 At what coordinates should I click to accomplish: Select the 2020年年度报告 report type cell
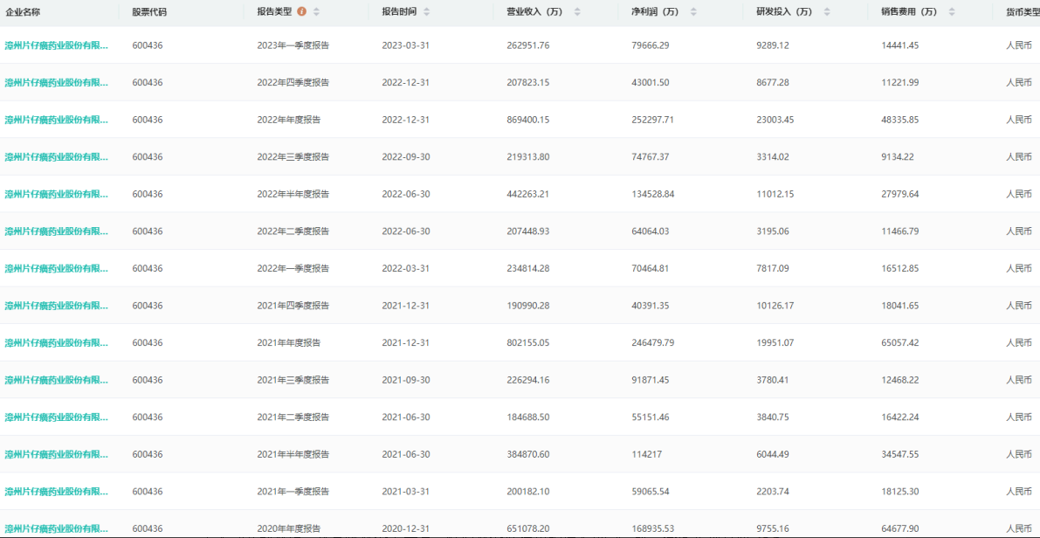[x=289, y=528]
